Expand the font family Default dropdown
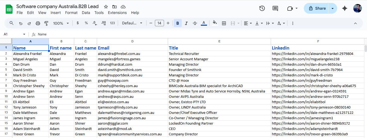This screenshot has height=138, width=367. coord(132,23)
